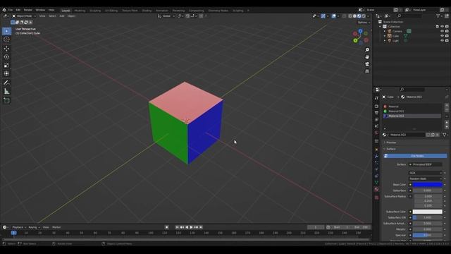
Task: Select the Move tool
Action: 6,49
